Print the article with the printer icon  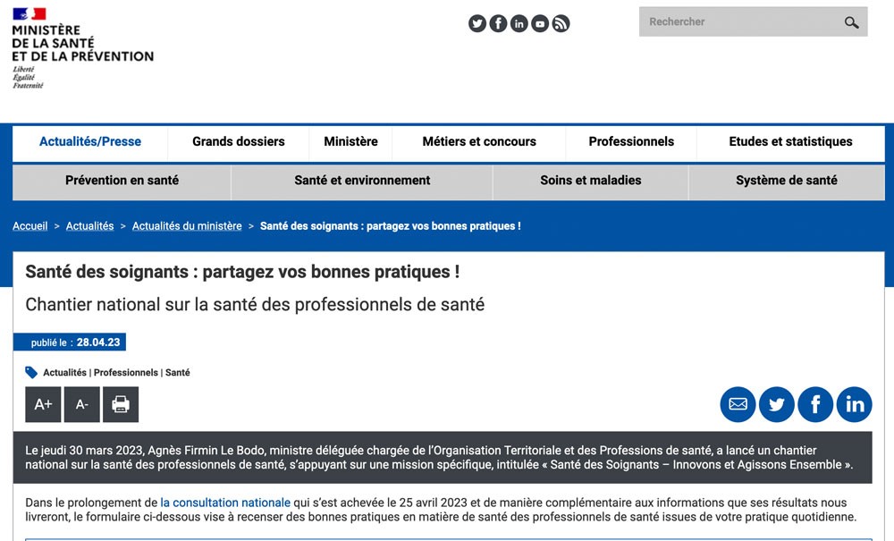[121, 404]
